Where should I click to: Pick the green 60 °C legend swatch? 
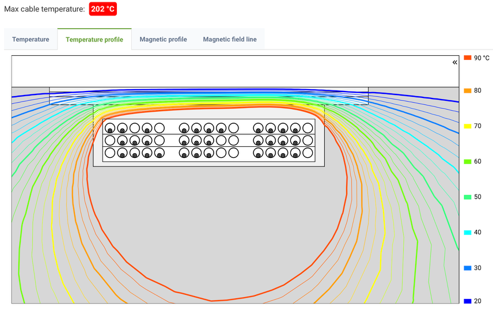pos(468,161)
